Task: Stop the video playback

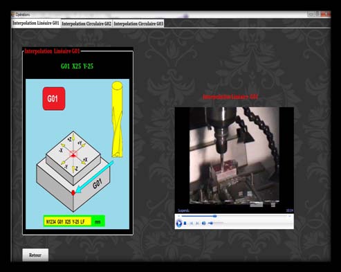Action: pyautogui.click(x=185, y=223)
